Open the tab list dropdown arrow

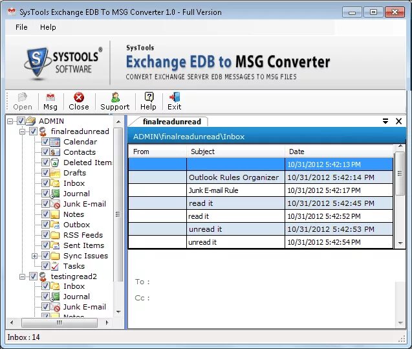tap(385, 121)
